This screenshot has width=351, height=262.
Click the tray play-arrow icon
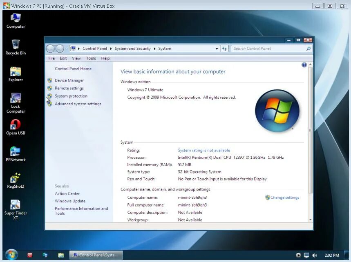(298, 255)
